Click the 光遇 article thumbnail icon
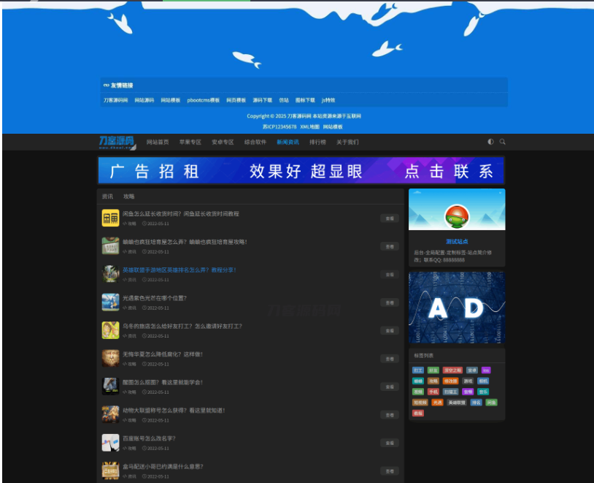594x483 pixels. [x=110, y=302]
